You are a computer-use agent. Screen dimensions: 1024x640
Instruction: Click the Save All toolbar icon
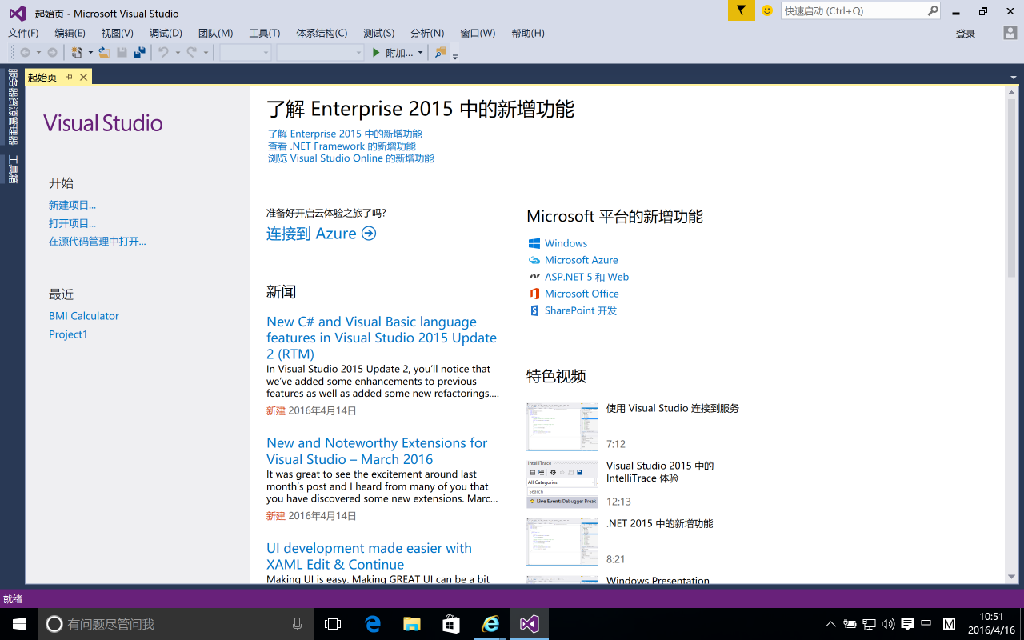pyautogui.click(x=139, y=53)
